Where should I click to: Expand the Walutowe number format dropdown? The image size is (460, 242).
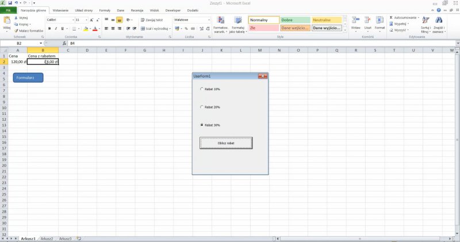click(x=209, y=20)
